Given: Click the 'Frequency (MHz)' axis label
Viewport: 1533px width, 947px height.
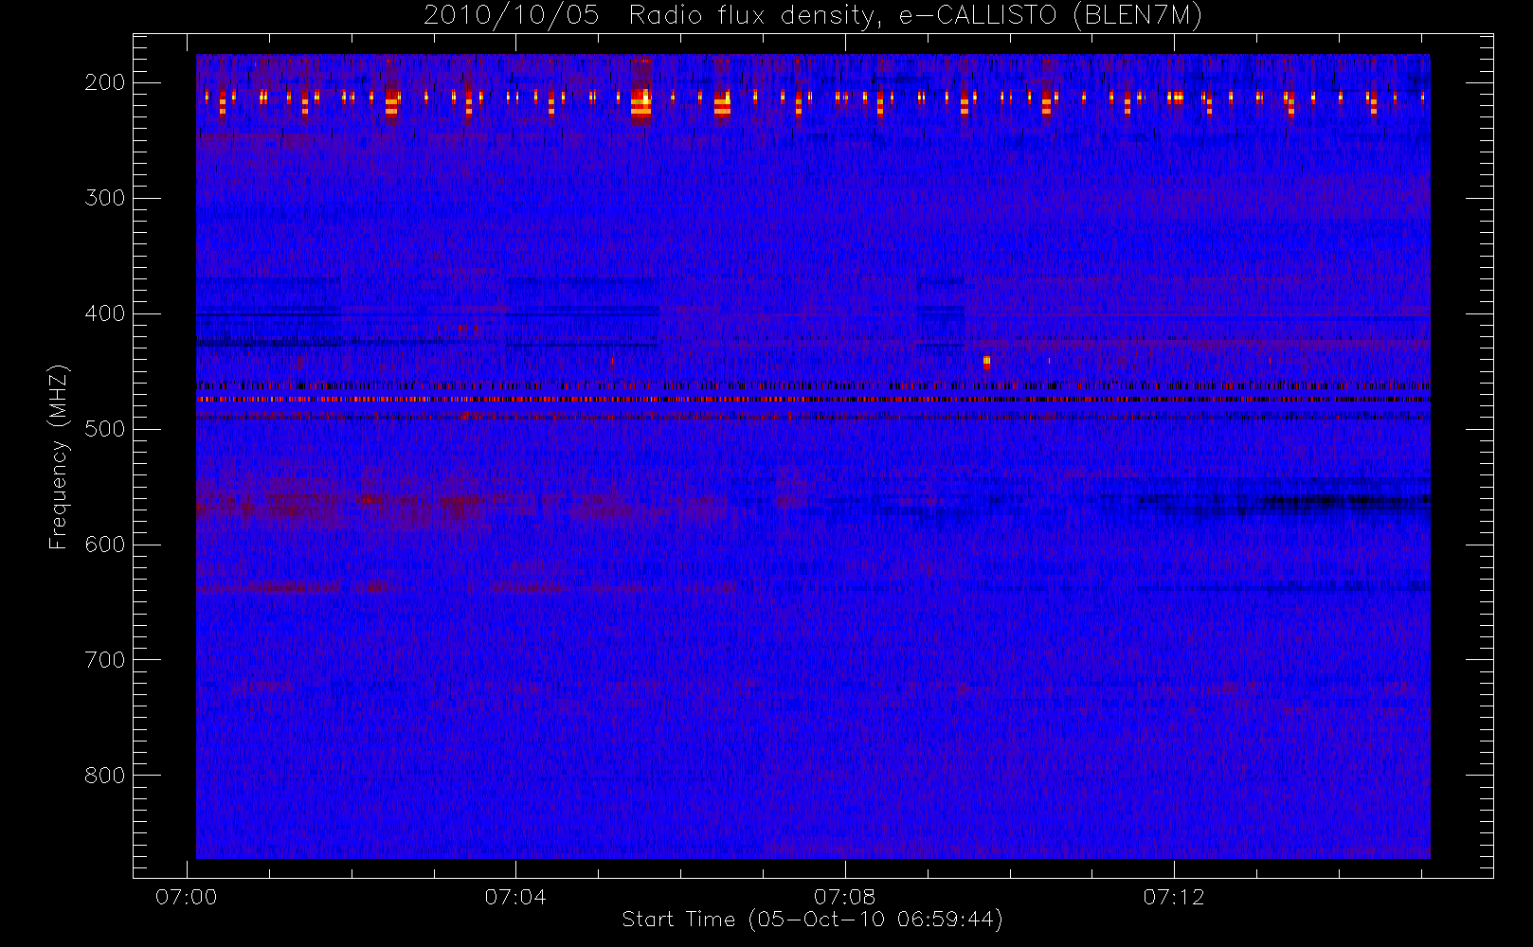Looking at the screenshot, I should pos(59,456).
